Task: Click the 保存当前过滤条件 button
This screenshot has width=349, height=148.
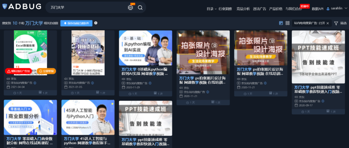Action: point(76,23)
